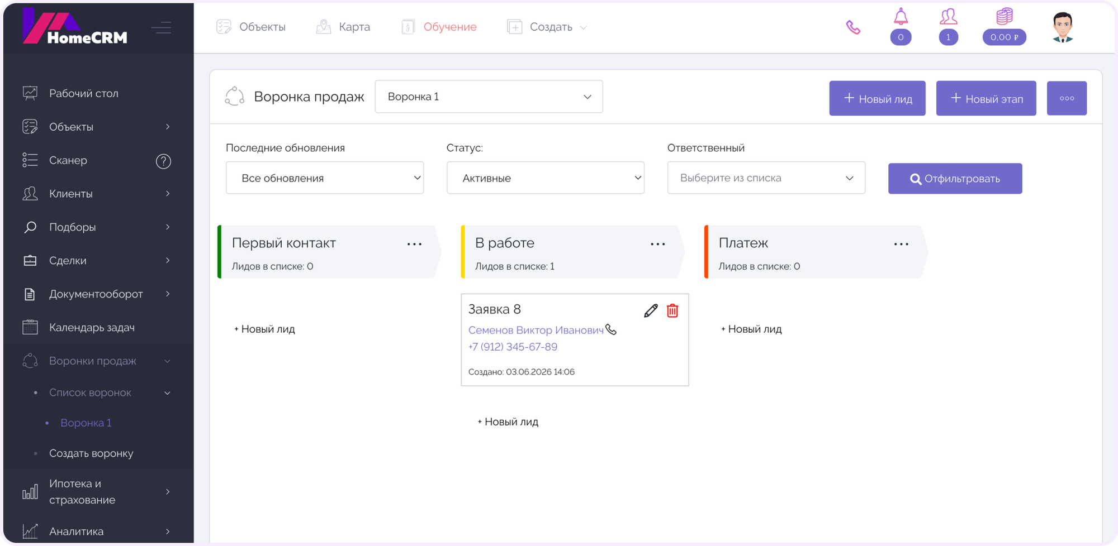Open Рабочий стол in sidebar
This screenshot has width=1118, height=546.
[84, 93]
